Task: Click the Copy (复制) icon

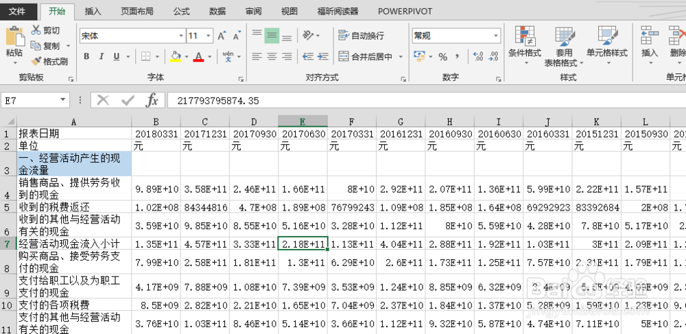Action: click(x=36, y=45)
